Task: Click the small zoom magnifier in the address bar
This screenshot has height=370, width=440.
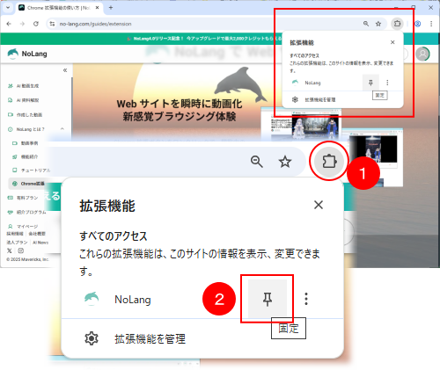Action: tap(366, 24)
